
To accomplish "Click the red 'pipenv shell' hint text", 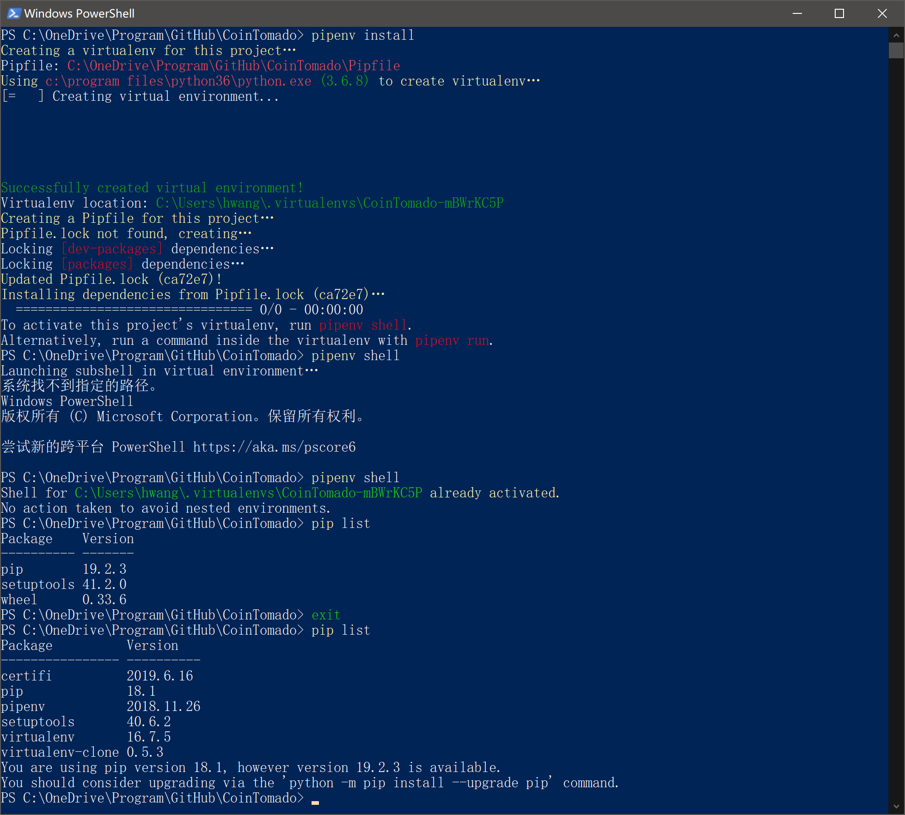I will (363, 325).
